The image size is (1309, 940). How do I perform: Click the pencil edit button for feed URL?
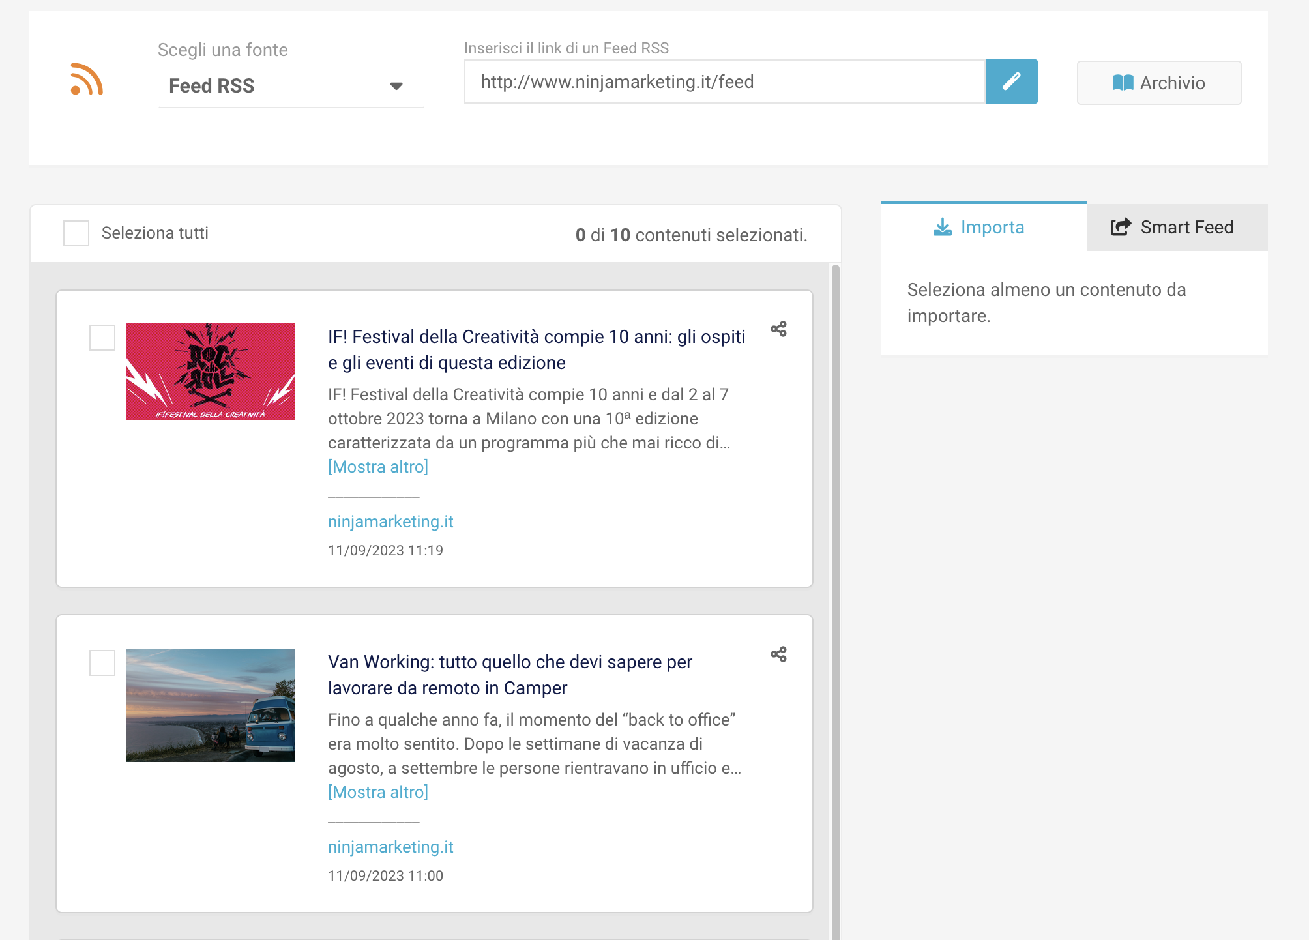click(x=1010, y=81)
